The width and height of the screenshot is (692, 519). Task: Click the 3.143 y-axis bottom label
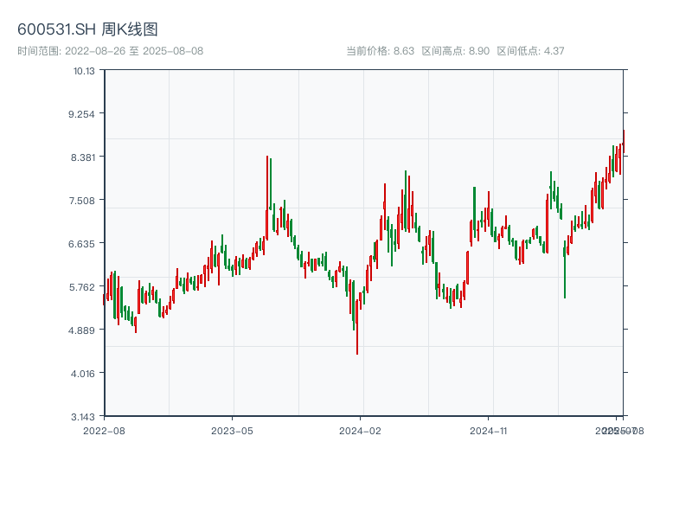[84, 416]
